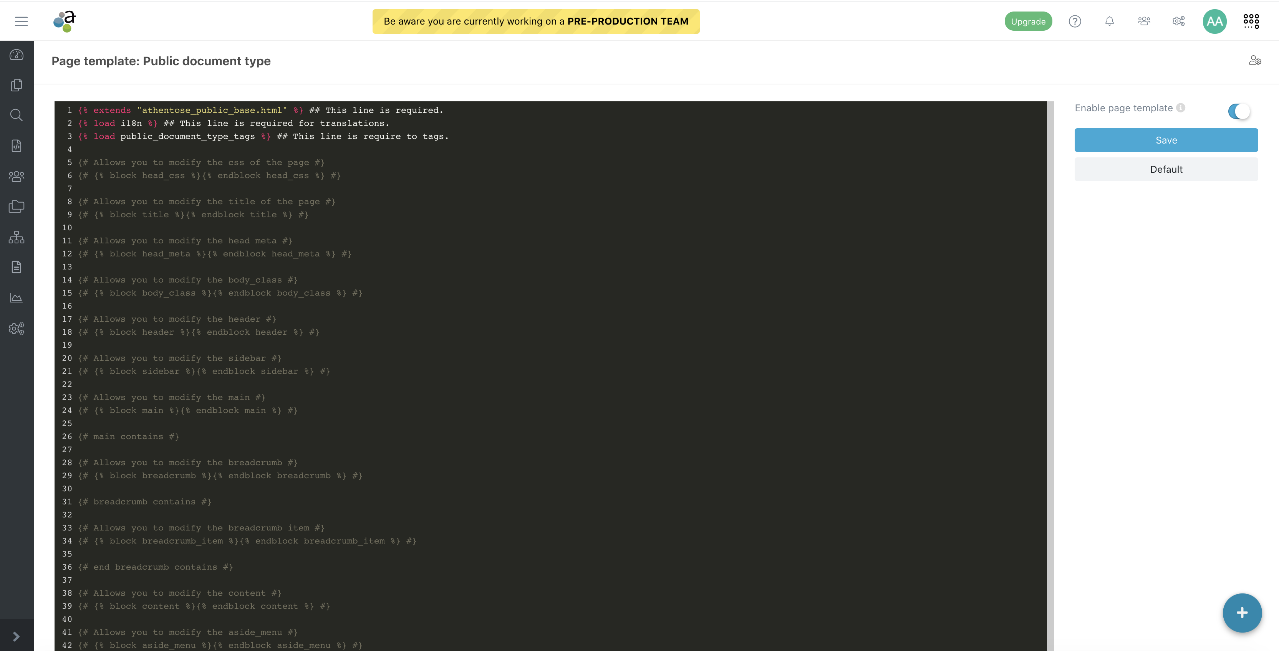Open the users section from the sidebar
Screen dimensions: 1279x651
pos(17,176)
